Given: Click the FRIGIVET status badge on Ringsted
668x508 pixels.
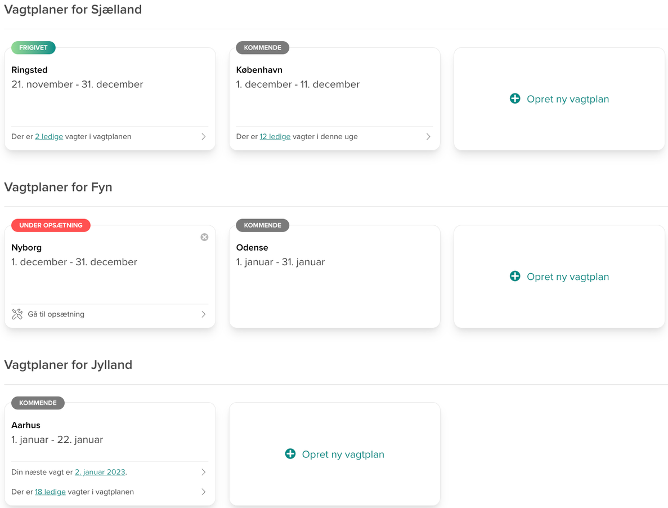Looking at the screenshot, I should [32, 47].
